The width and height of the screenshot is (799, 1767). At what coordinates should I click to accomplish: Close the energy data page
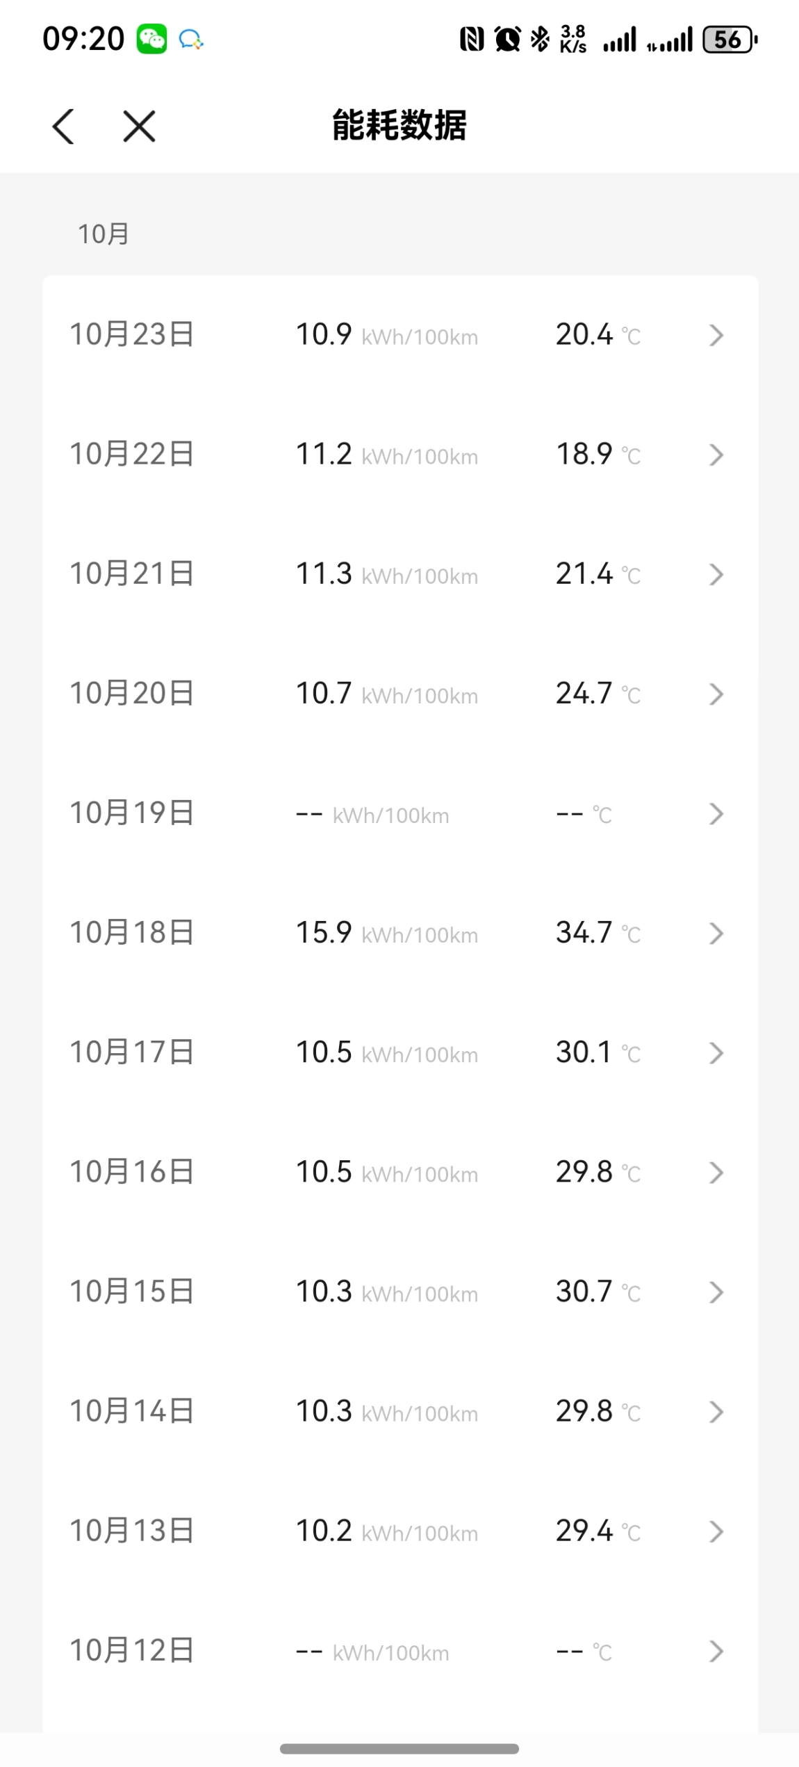tap(139, 127)
